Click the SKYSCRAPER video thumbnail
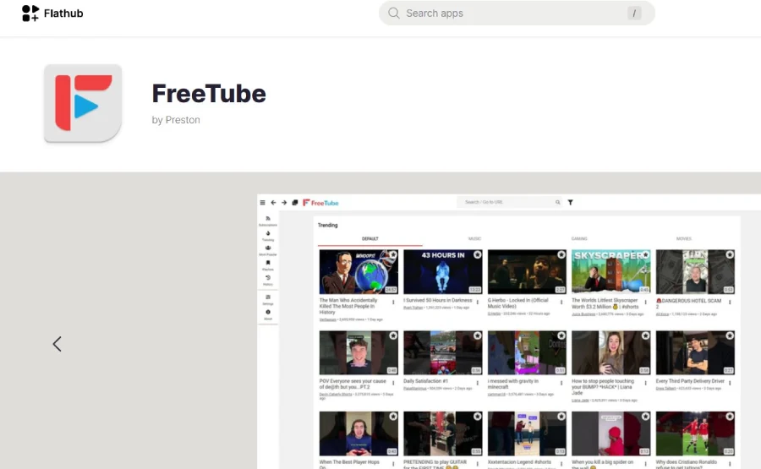The height and width of the screenshot is (469, 761). (x=611, y=271)
